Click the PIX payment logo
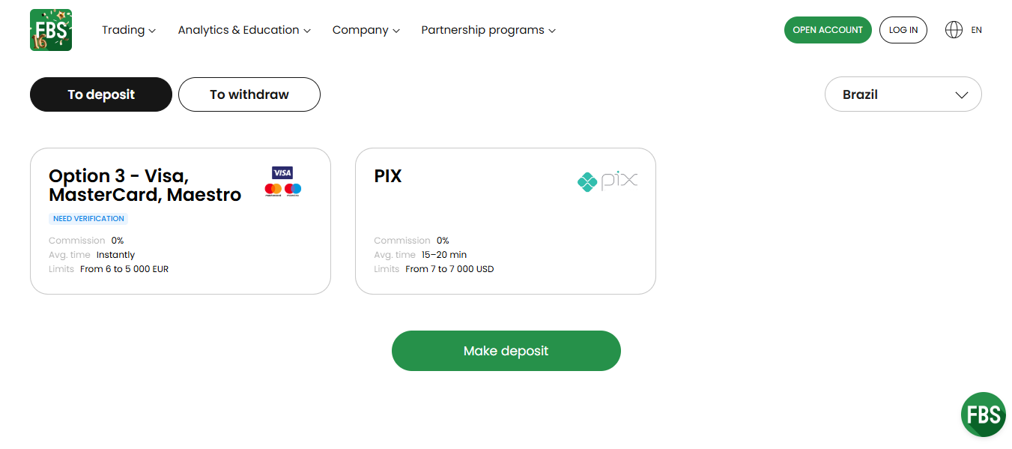This screenshot has width=1012, height=449. (x=607, y=181)
